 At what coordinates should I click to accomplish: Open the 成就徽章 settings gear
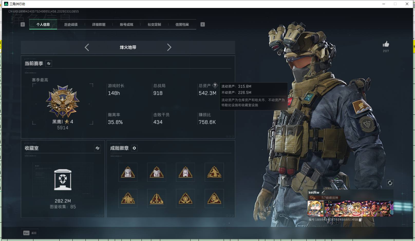[x=134, y=148]
